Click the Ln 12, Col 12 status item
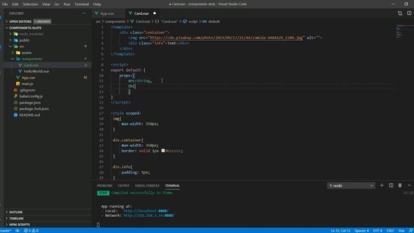 pyautogui.click(x=340, y=230)
